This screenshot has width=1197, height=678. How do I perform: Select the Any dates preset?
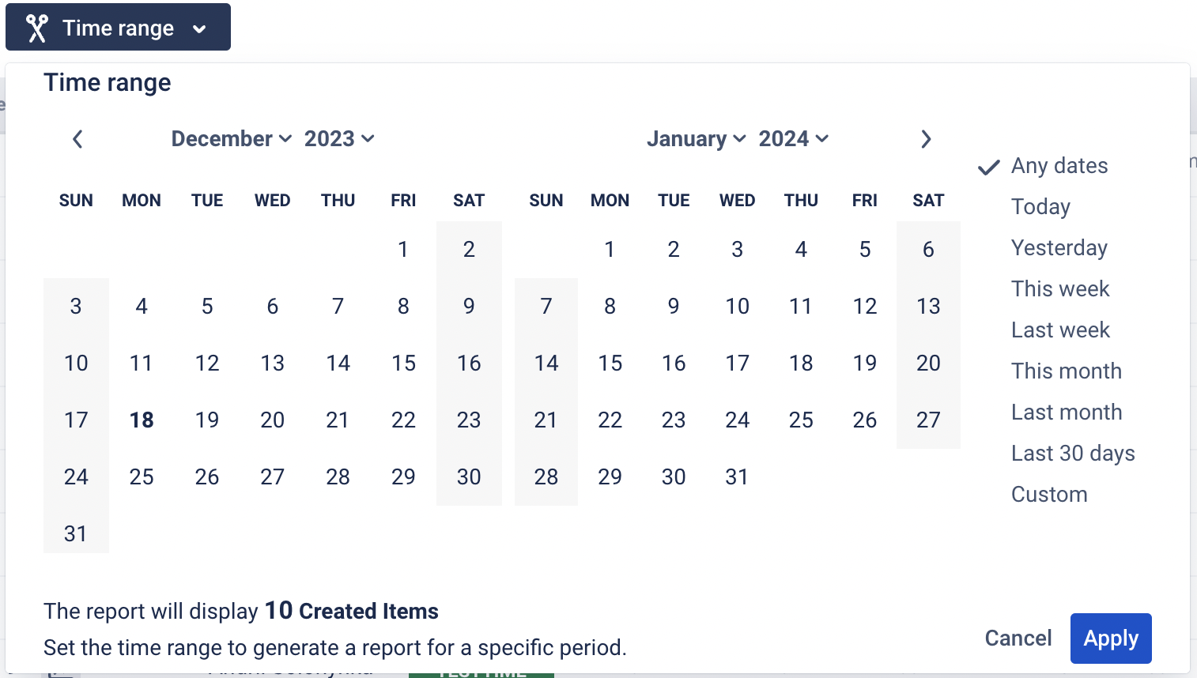pyautogui.click(x=1059, y=166)
